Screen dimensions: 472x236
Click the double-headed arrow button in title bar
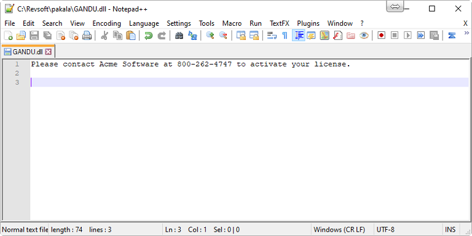click(395, 7)
